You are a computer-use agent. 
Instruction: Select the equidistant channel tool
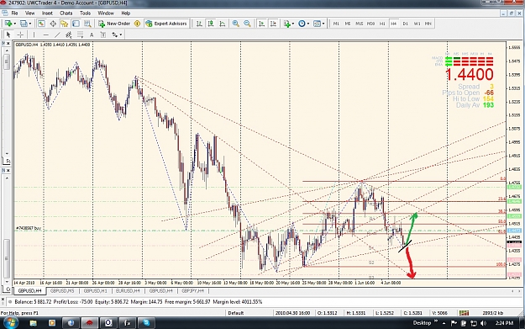[69, 34]
